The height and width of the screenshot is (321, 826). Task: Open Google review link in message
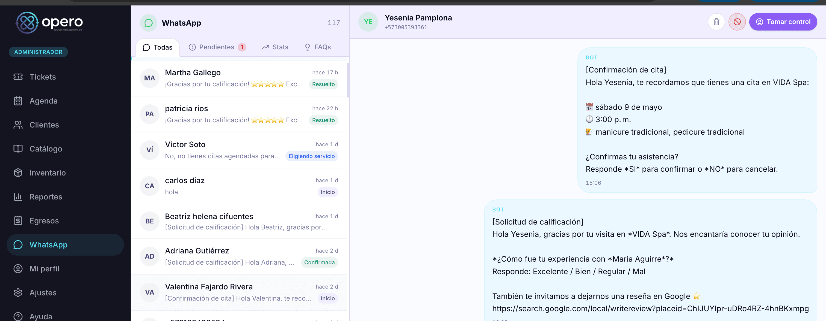tap(650, 308)
